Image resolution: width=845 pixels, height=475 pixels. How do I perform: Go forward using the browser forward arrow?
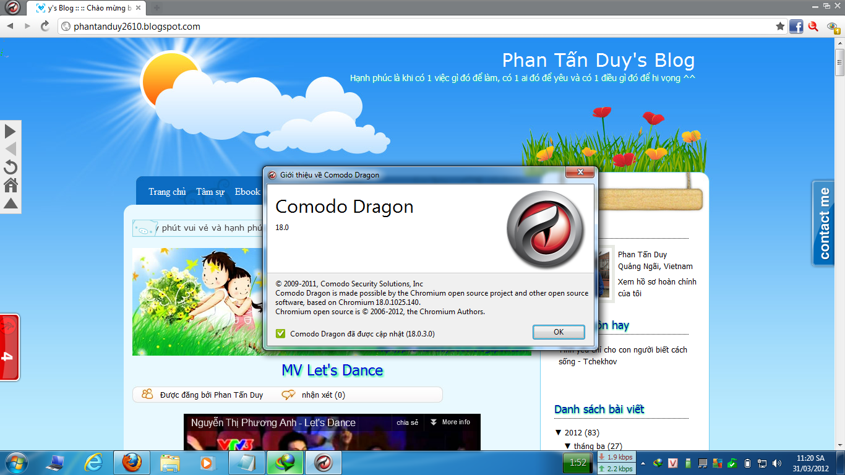point(27,26)
